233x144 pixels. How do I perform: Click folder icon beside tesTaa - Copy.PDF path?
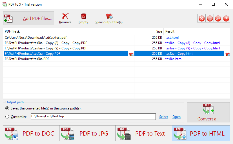click(131, 54)
